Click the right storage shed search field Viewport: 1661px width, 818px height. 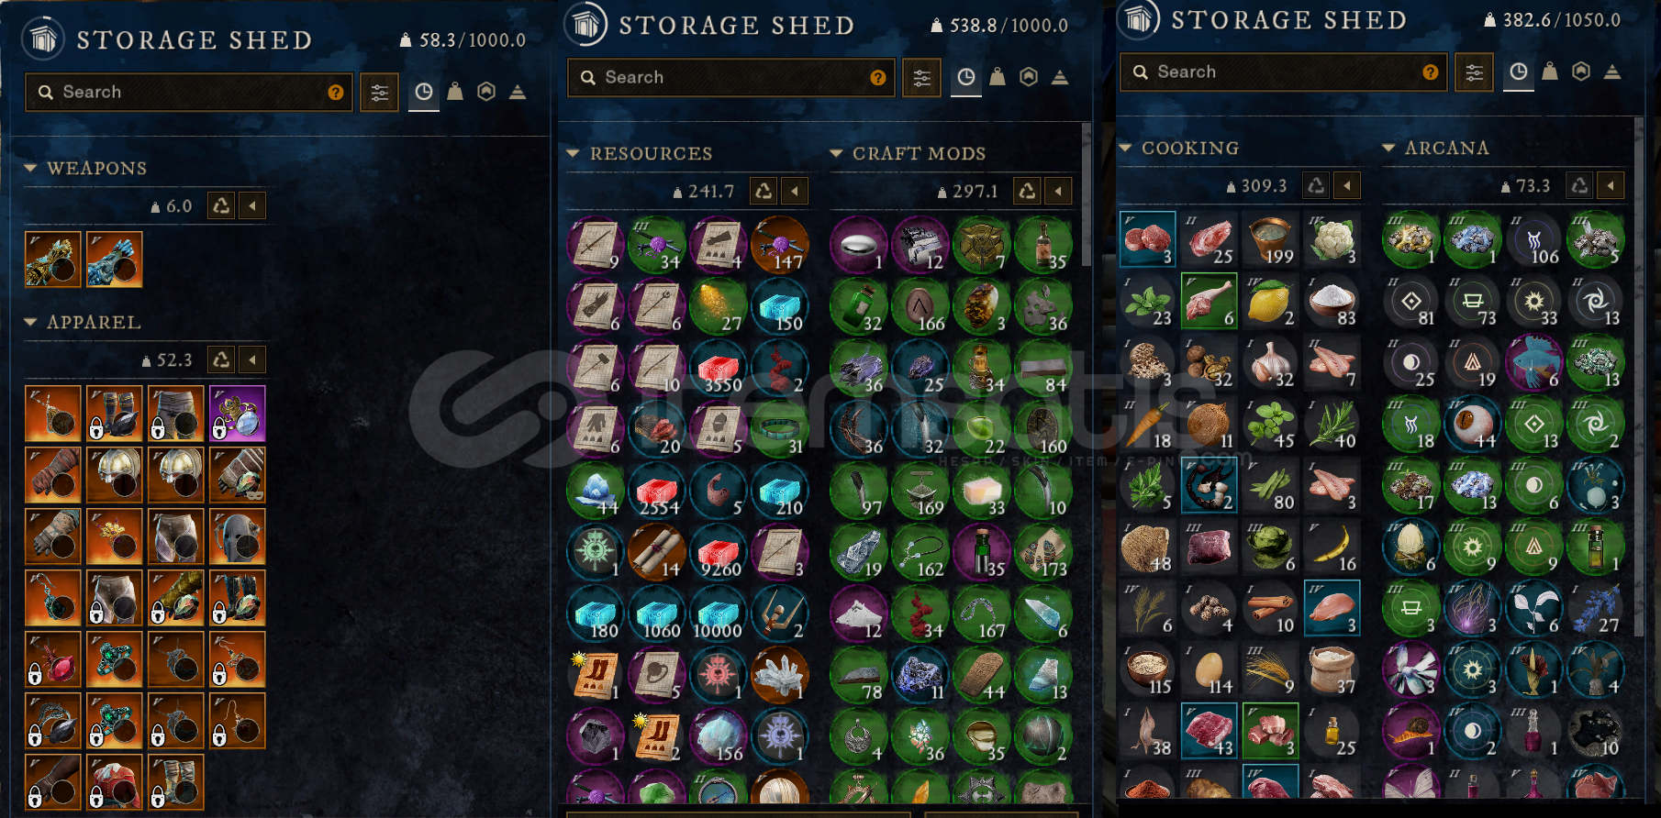[x=1283, y=72]
